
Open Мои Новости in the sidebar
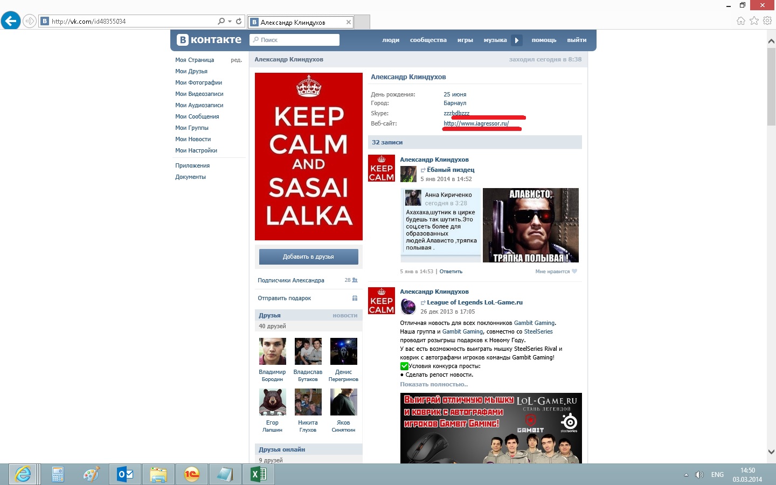193,139
